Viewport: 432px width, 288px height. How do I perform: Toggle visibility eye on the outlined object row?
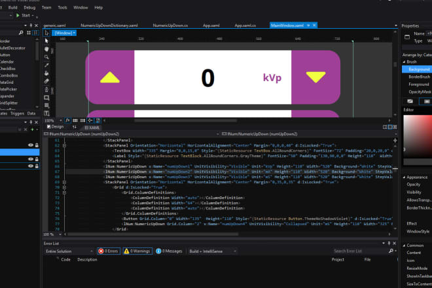[30, 166]
